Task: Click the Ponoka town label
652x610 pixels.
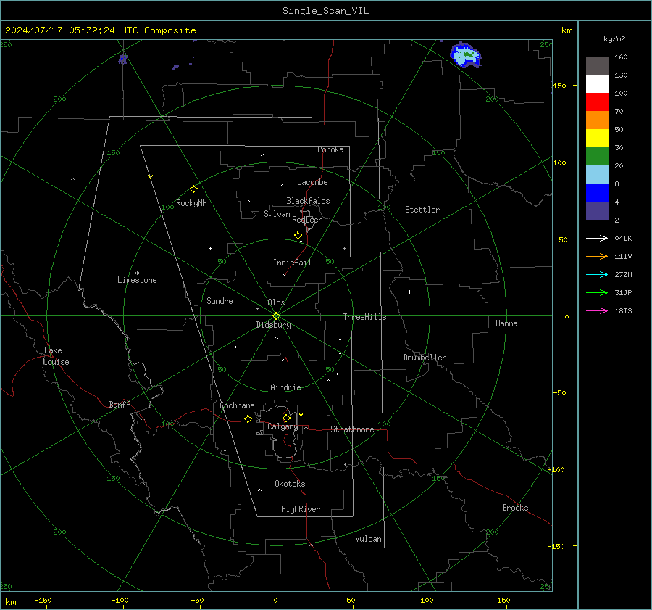Action: (330, 149)
